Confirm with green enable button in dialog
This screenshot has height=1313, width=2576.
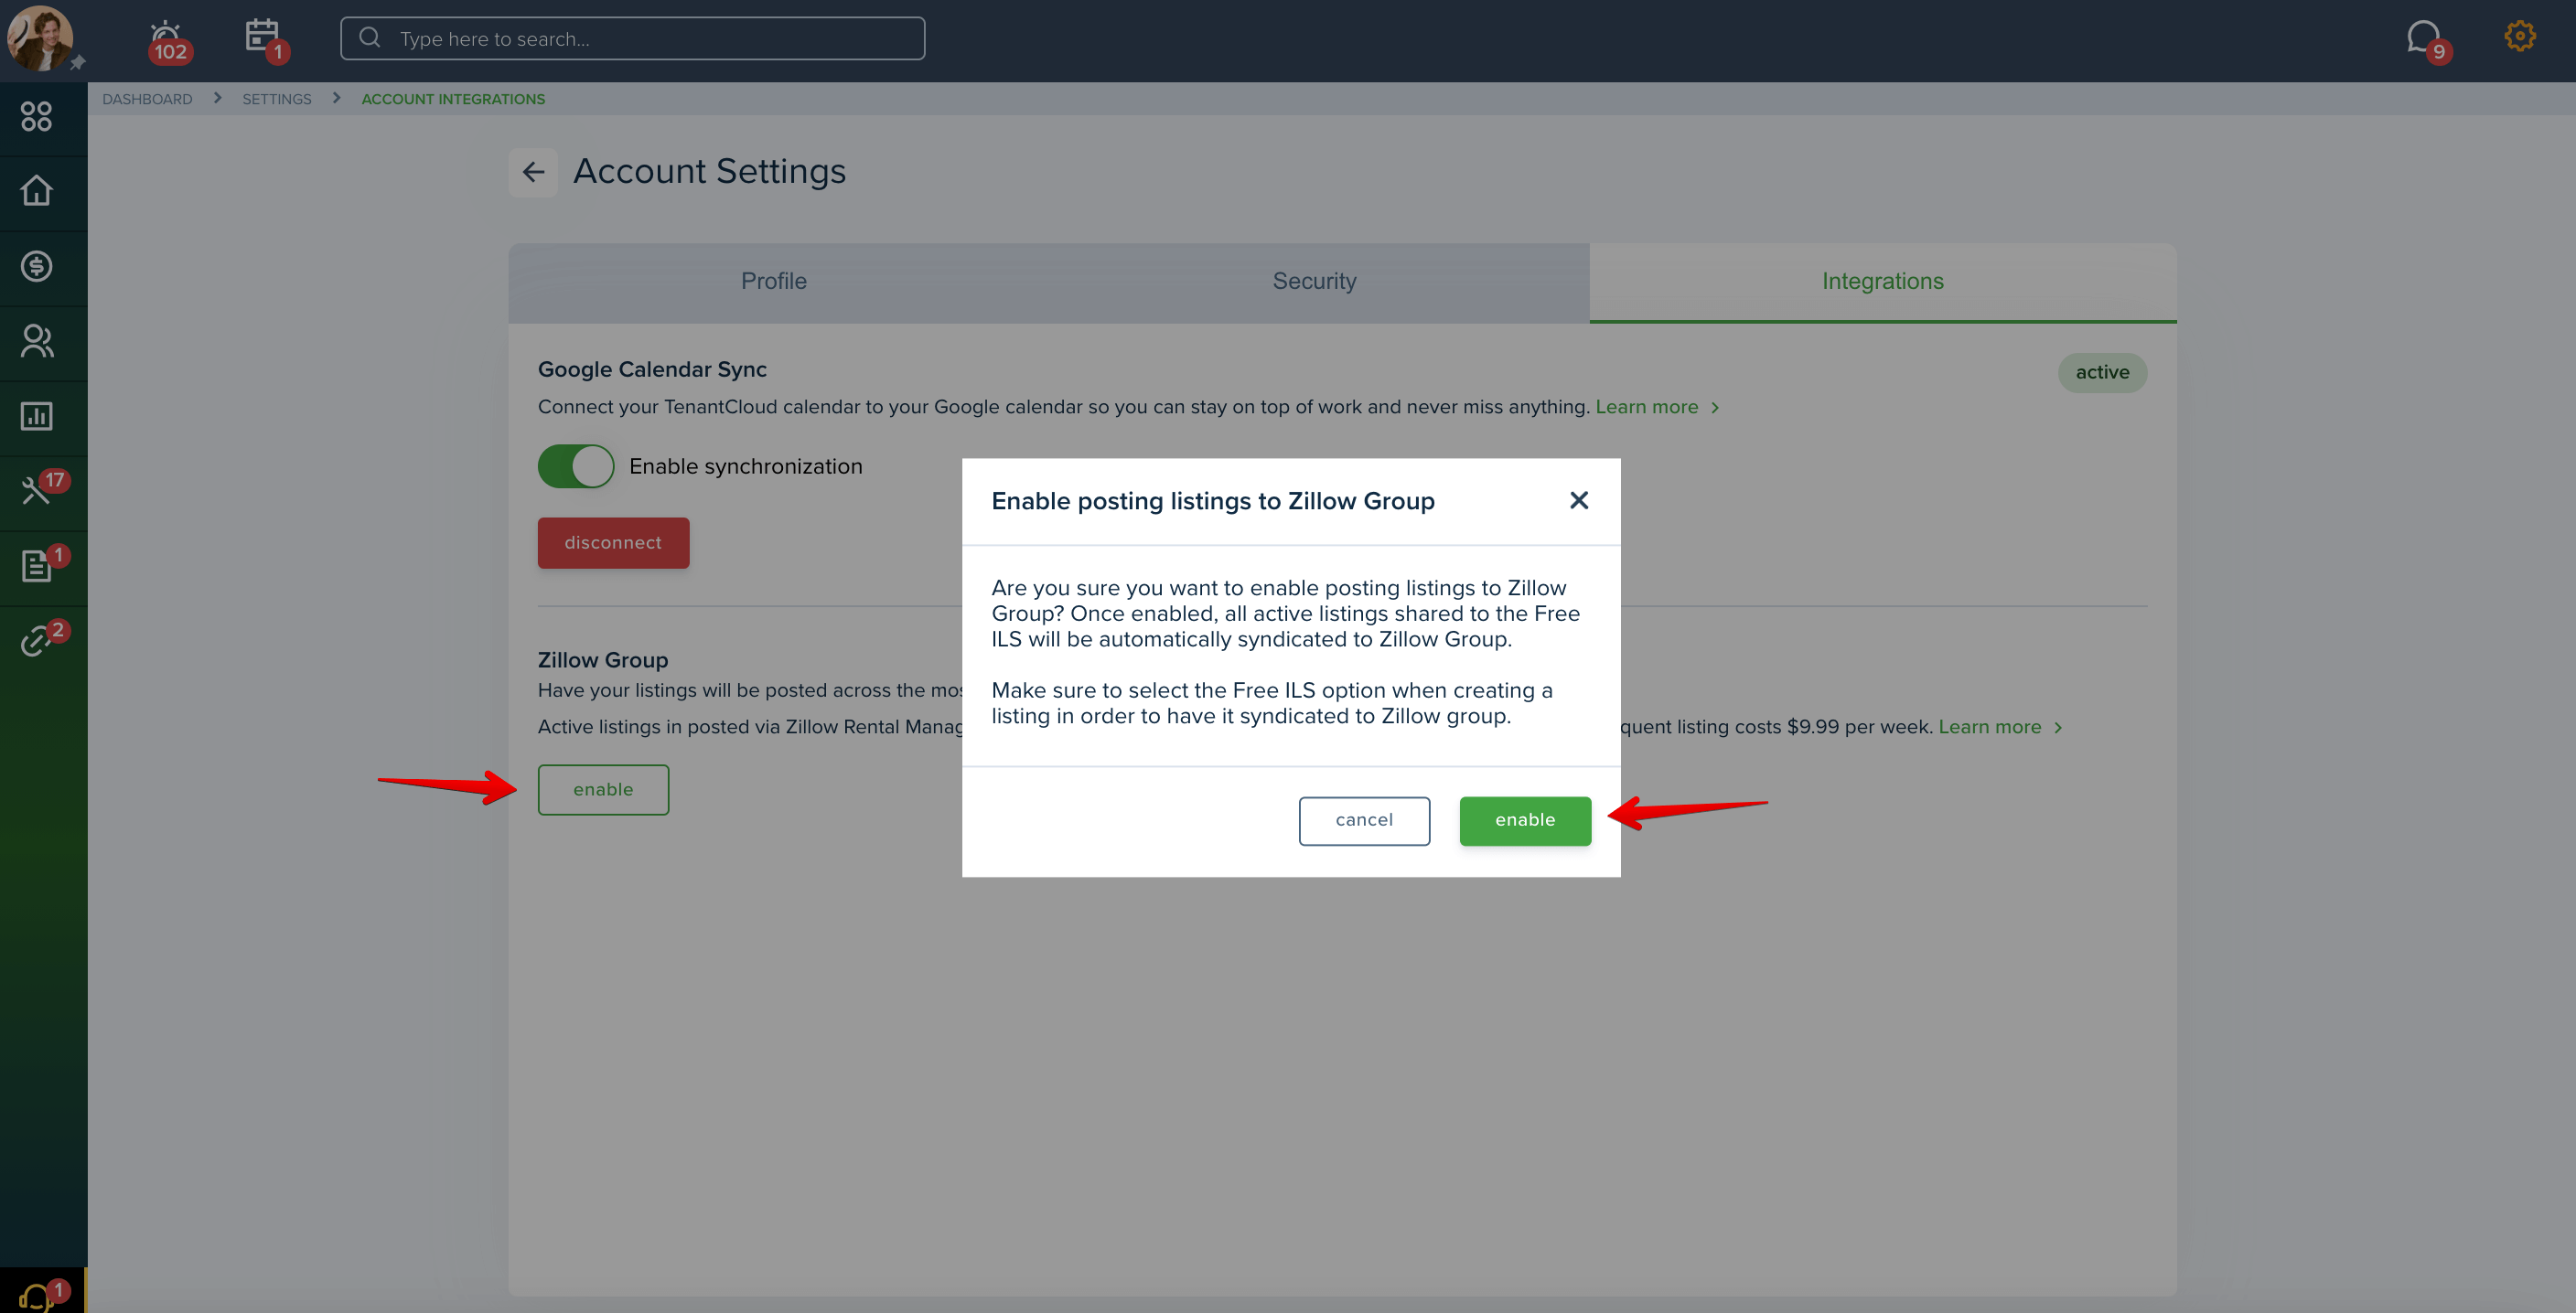point(1525,820)
